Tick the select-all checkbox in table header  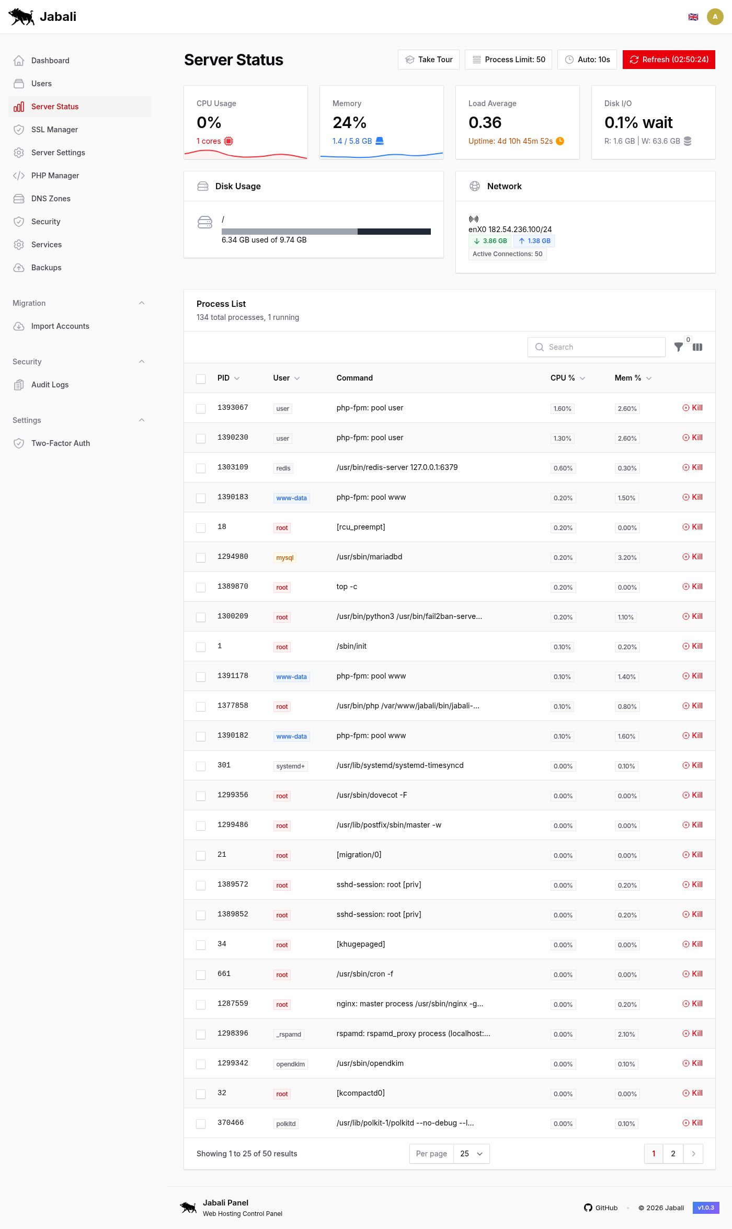pos(201,378)
